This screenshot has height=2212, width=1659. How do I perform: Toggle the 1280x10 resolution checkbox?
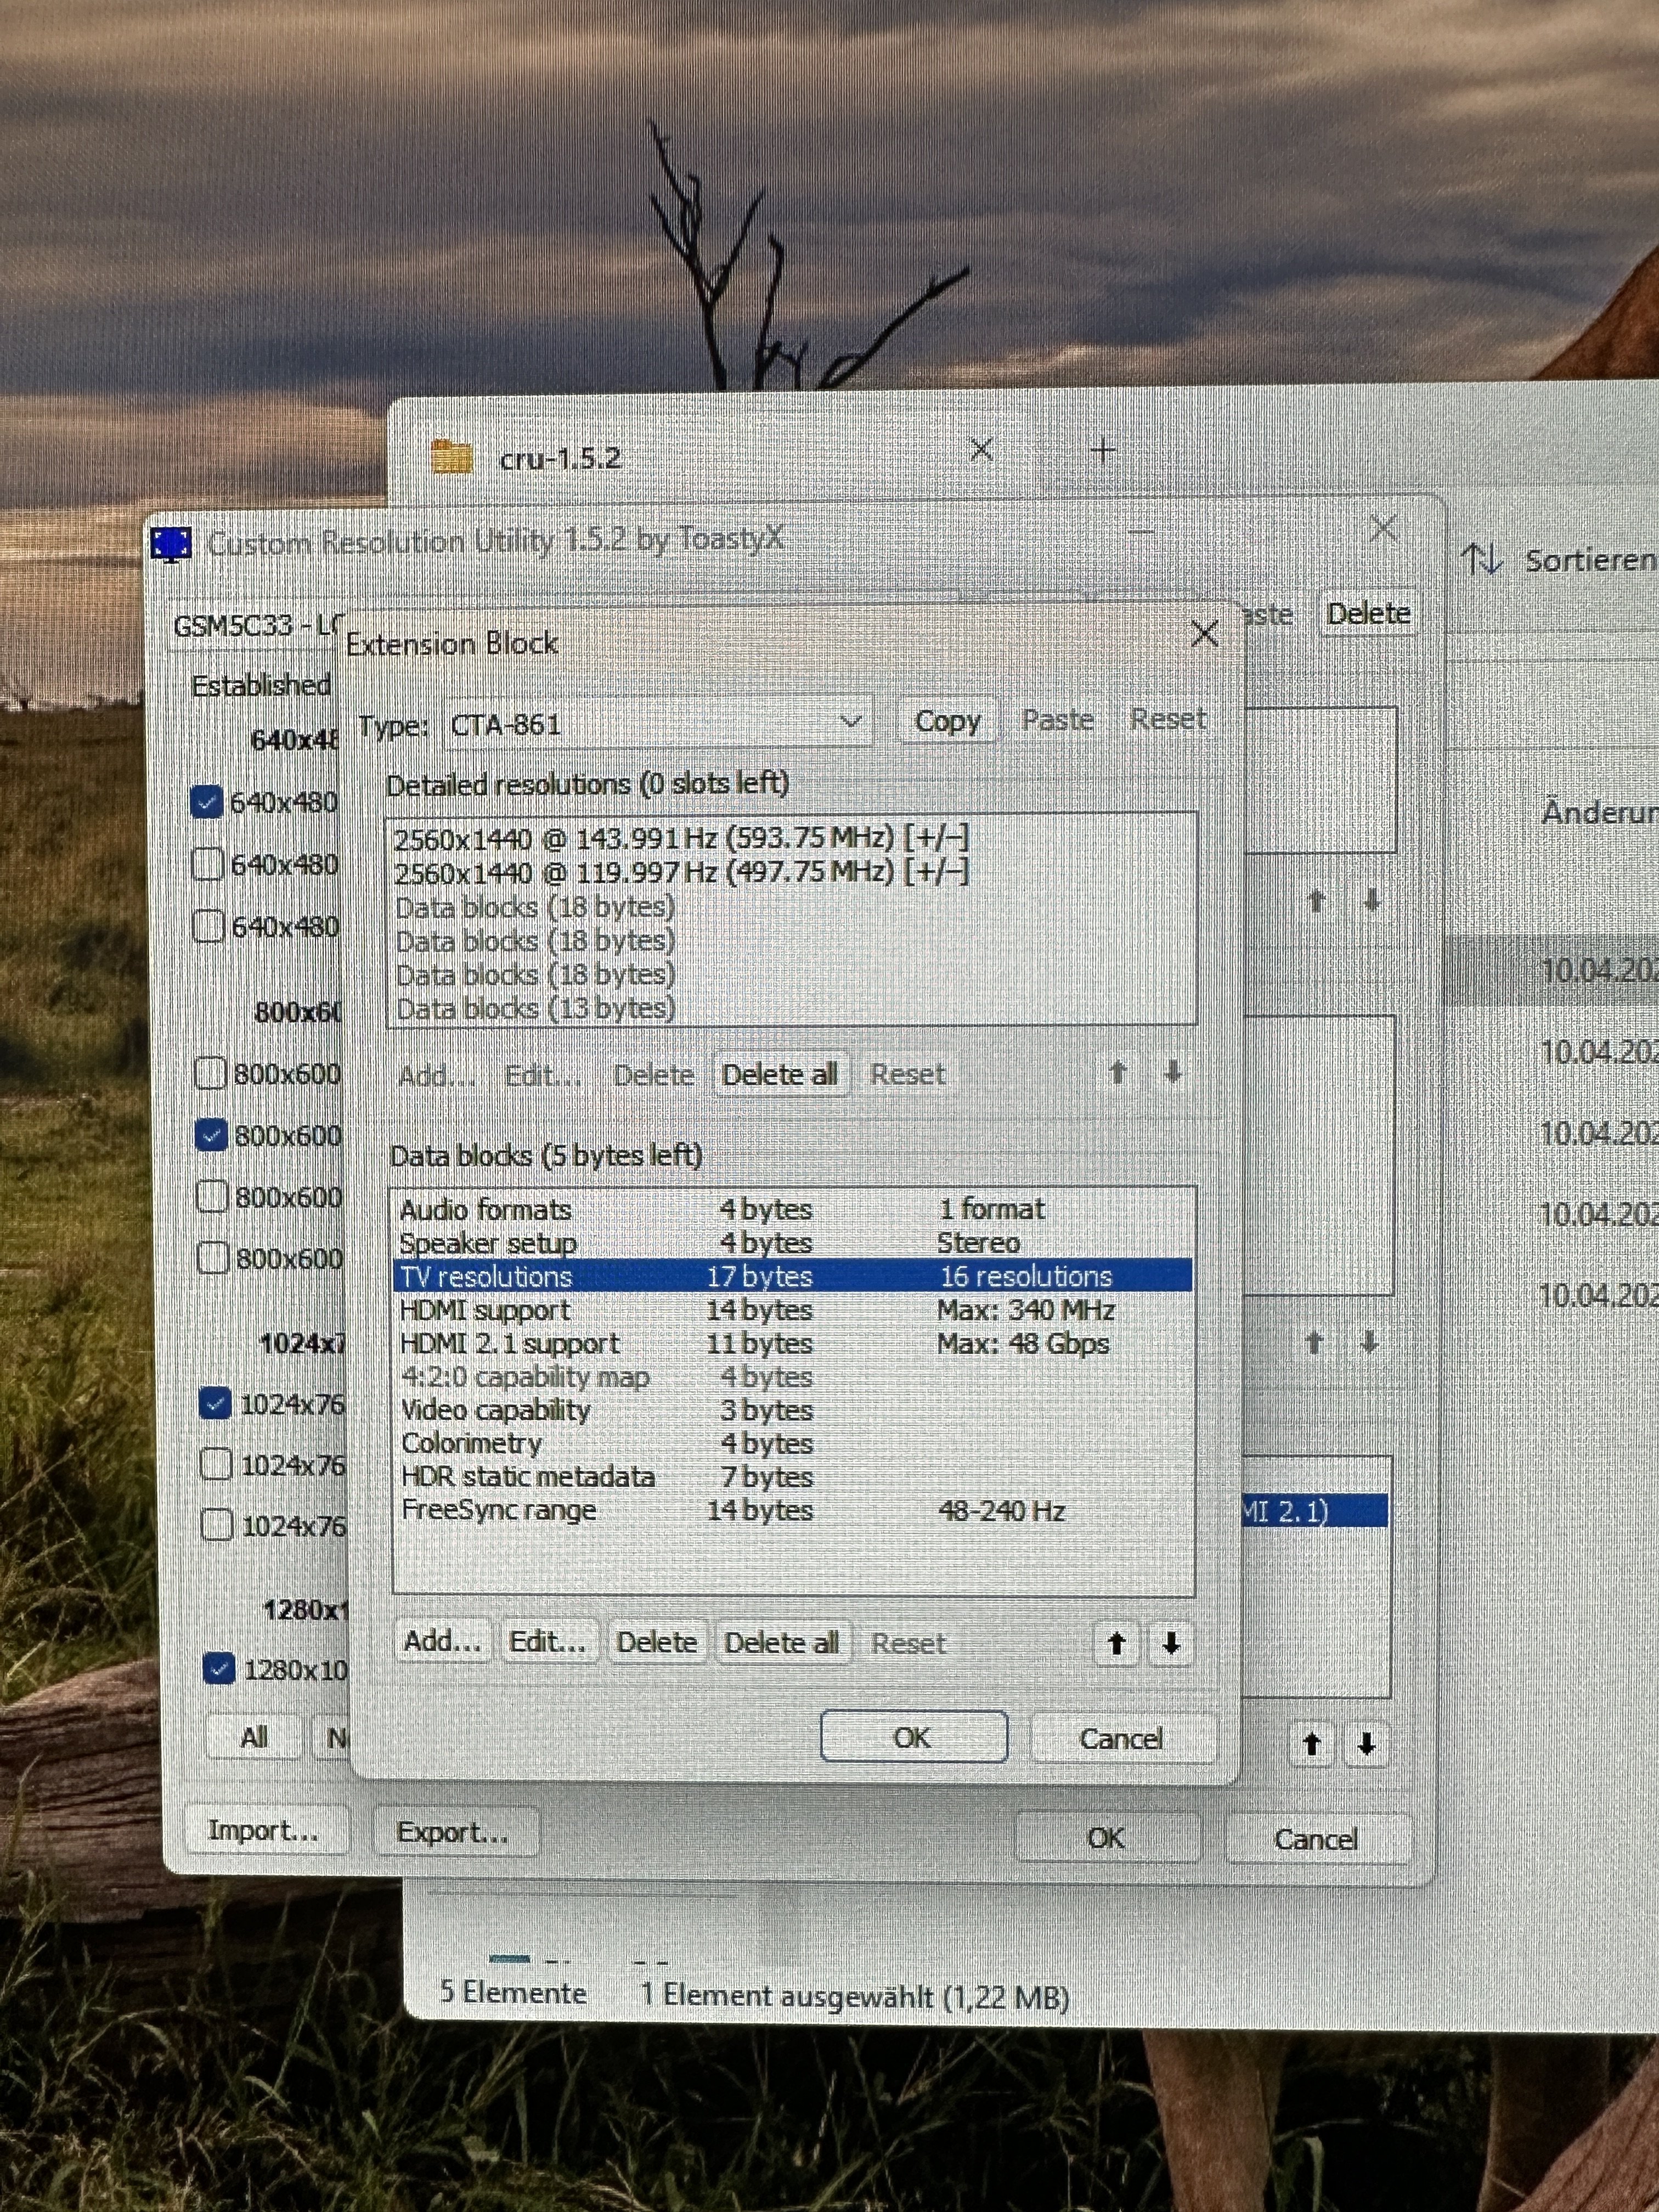point(219,1669)
